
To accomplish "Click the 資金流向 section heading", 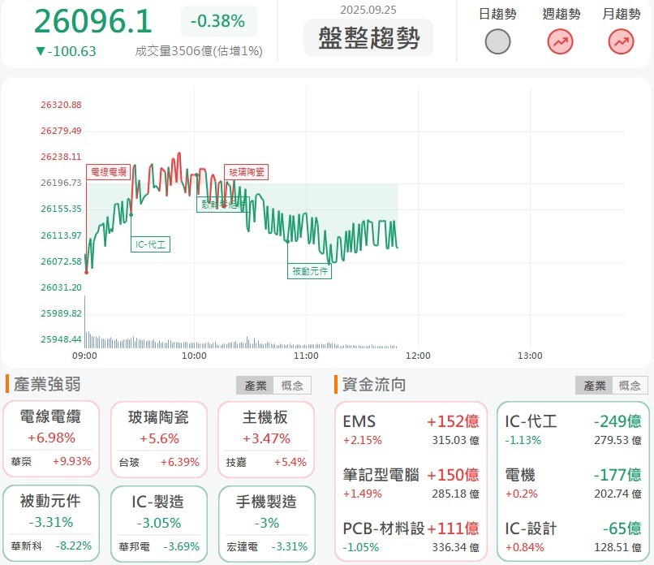I will (x=374, y=384).
